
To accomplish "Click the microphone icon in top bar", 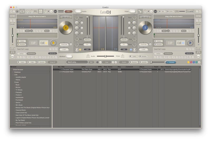I will click(140, 11).
